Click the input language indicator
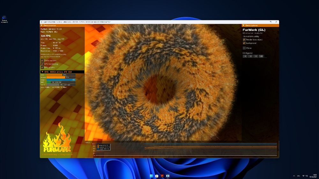Screen dimensions: 319x179 coord(299,176)
